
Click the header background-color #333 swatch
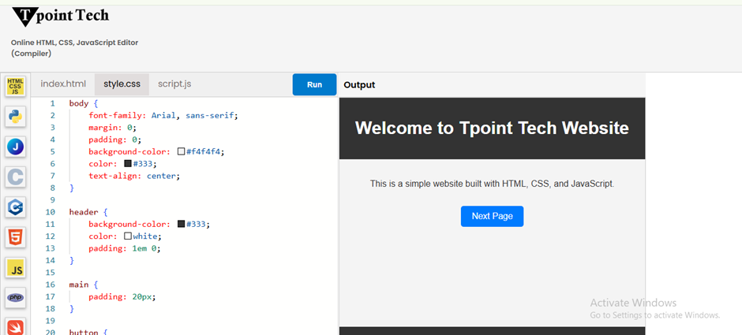point(181,224)
